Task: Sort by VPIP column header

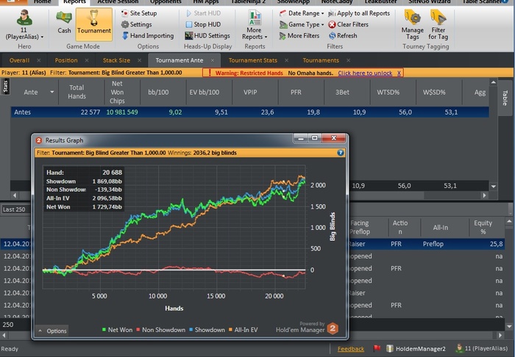Action: click(250, 92)
